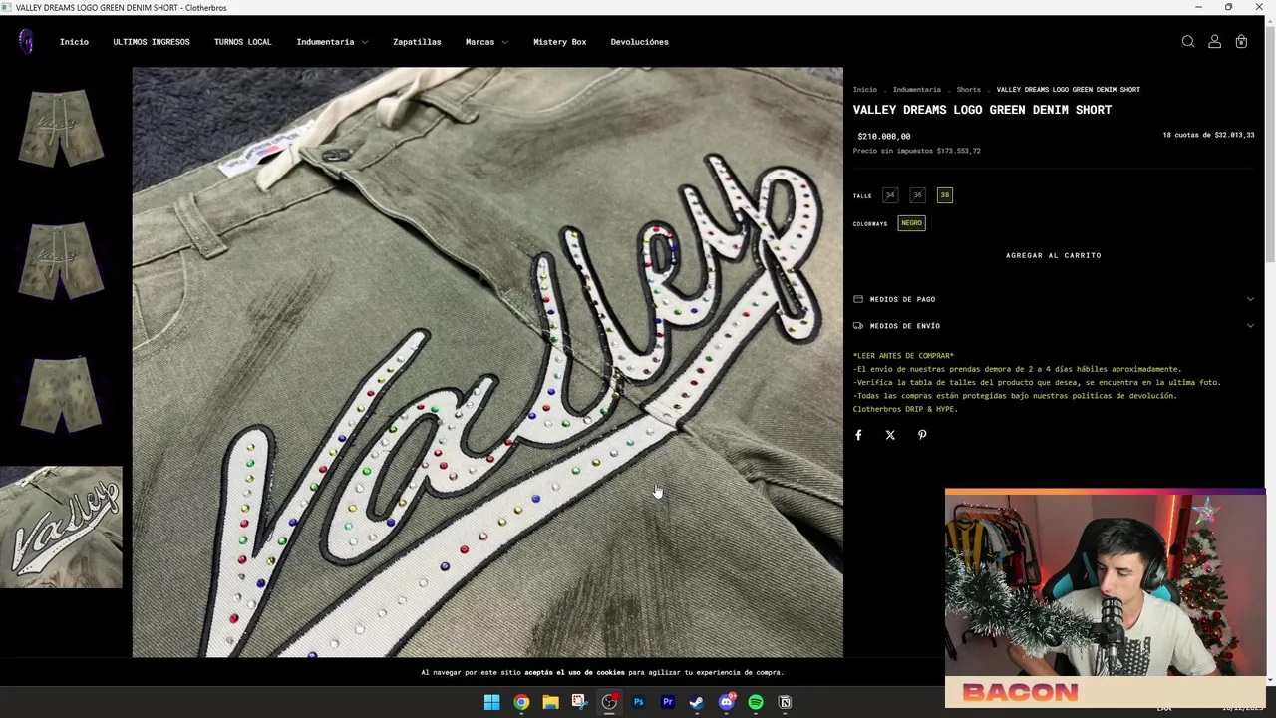Image resolution: width=1276 pixels, height=718 pixels.
Task: Open TURNOS LOCAL page
Action: click(x=242, y=42)
